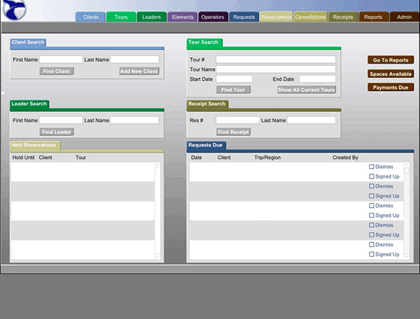The width and height of the screenshot is (420, 319).
Task: Switch to the Reservations tab
Action: [276, 17]
